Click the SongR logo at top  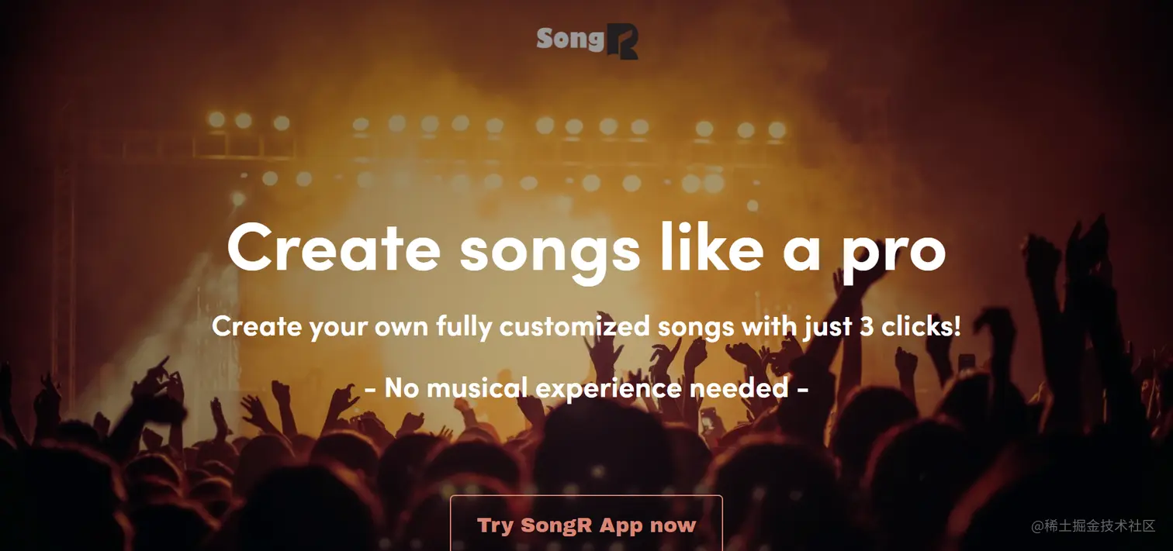tap(587, 40)
